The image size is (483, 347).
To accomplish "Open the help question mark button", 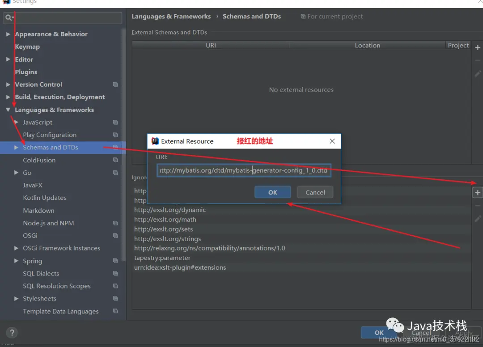I will click(x=12, y=333).
